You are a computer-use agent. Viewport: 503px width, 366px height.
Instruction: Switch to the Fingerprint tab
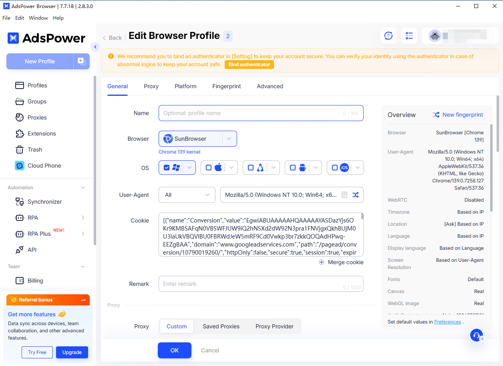[x=227, y=86]
